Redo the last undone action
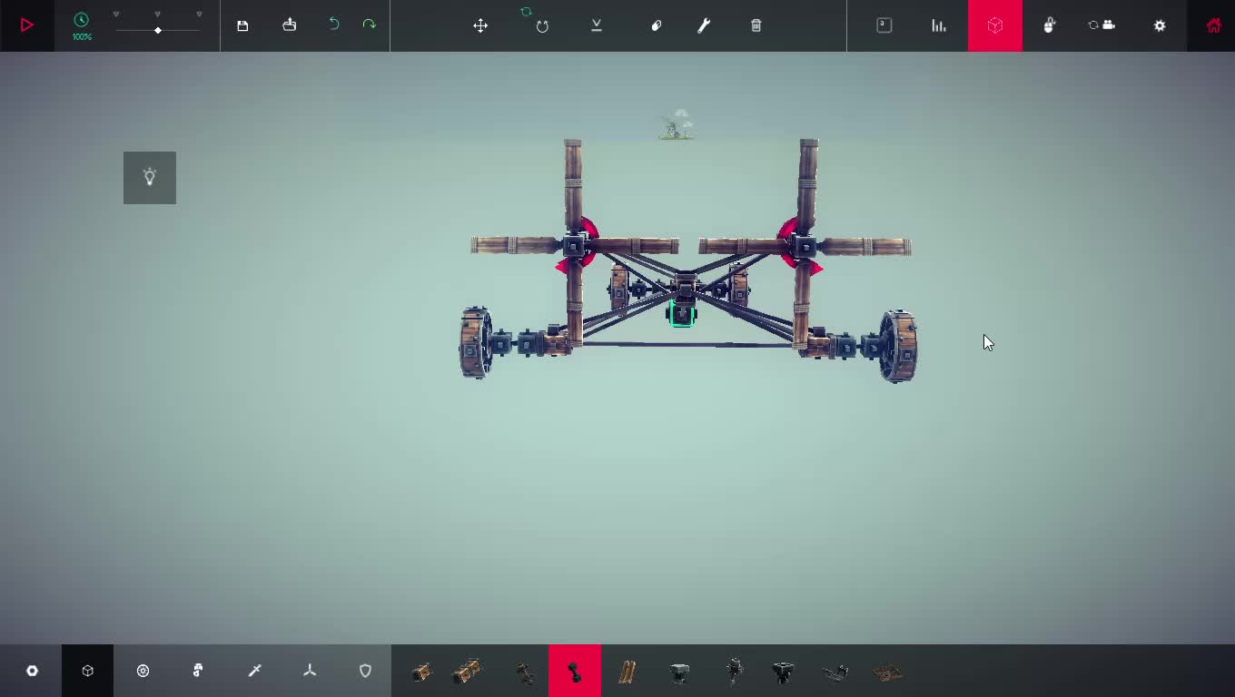This screenshot has width=1235, height=697. [369, 25]
